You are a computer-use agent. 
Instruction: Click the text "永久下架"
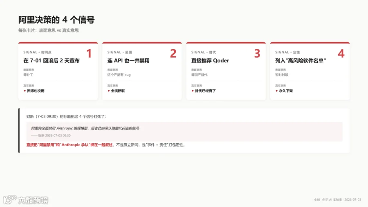click(286, 91)
